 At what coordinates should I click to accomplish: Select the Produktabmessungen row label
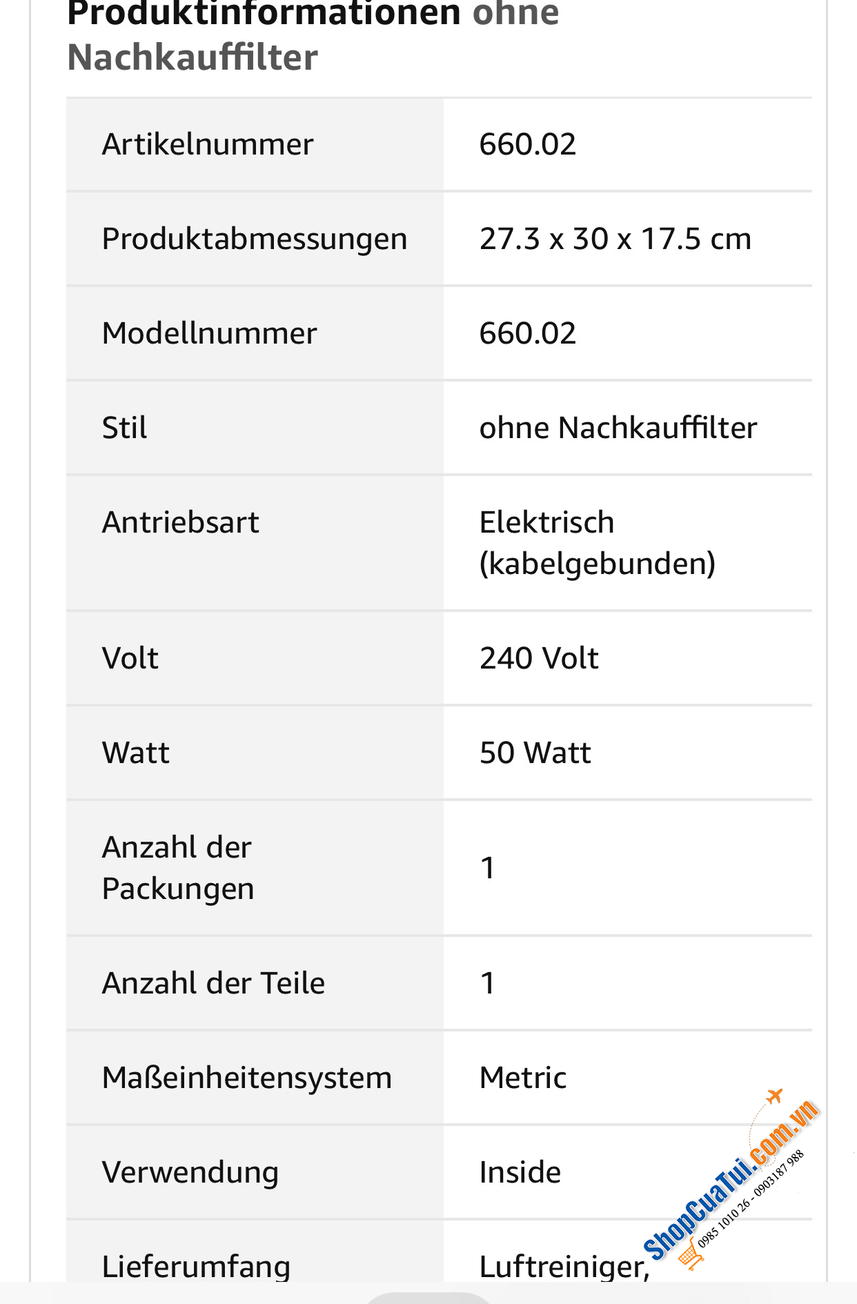tap(255, 239)
